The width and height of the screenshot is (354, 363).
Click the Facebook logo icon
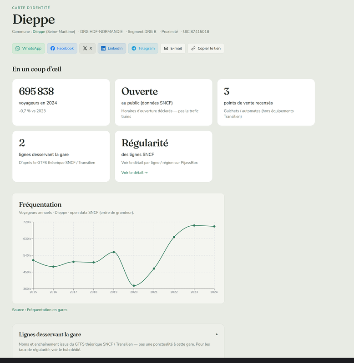(x=53, y=48)
